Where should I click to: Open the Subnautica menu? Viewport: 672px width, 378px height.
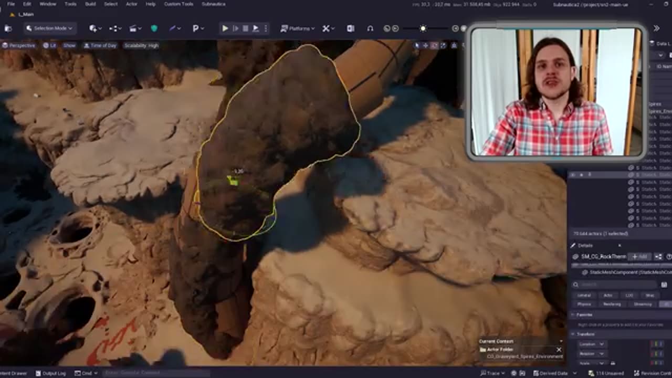coord(214,4)
